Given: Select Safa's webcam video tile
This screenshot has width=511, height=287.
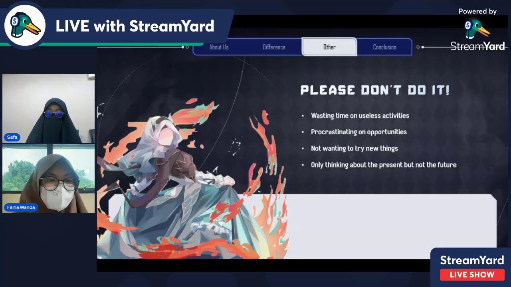Looking at the screenshot, I should pyautogui.click(x=49, y=108).
